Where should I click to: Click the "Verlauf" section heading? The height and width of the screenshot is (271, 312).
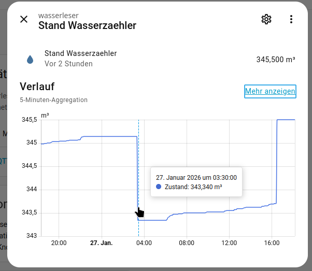(37, 87)
